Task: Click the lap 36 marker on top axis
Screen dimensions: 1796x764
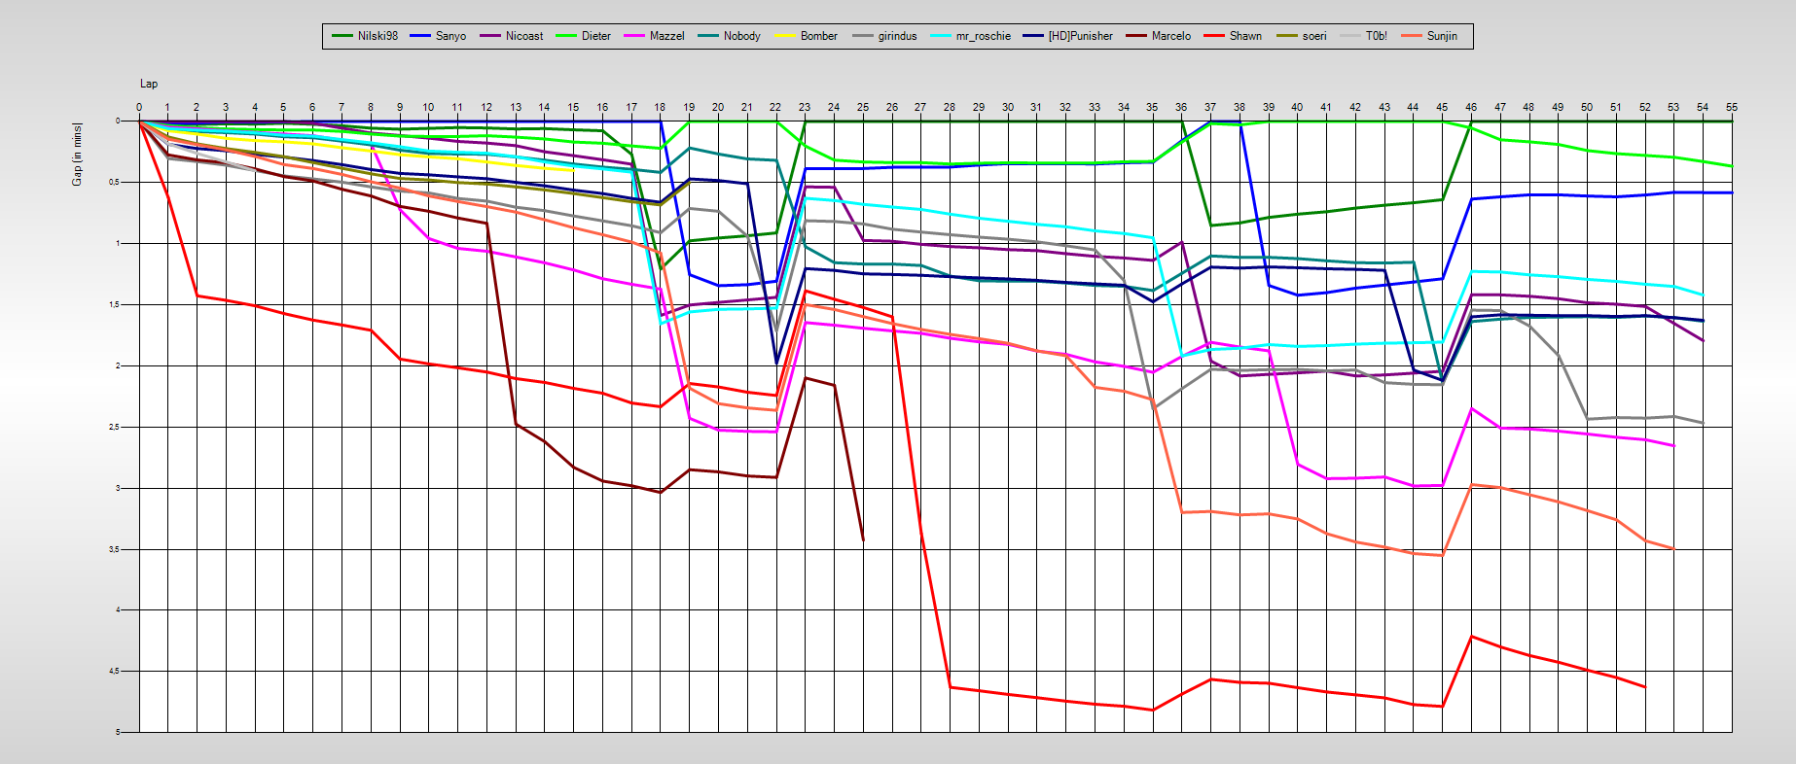Action: click(x=1181, y=107)
